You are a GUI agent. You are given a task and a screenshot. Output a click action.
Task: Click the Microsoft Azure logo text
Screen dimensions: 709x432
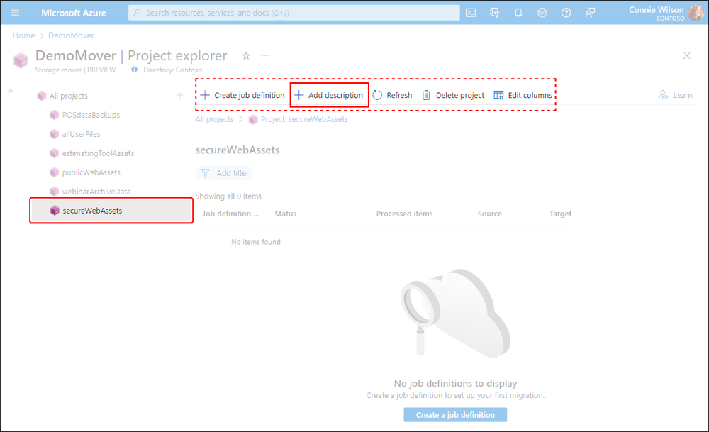click(74, 13)
